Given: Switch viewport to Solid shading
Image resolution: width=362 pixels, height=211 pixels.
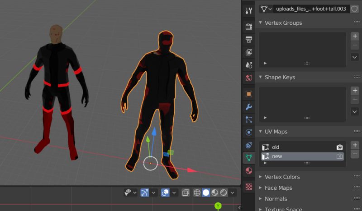Looking at the screenshot, I should 206,193.
